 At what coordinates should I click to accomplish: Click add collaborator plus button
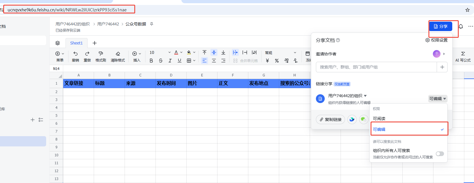(x=442, y=67)
